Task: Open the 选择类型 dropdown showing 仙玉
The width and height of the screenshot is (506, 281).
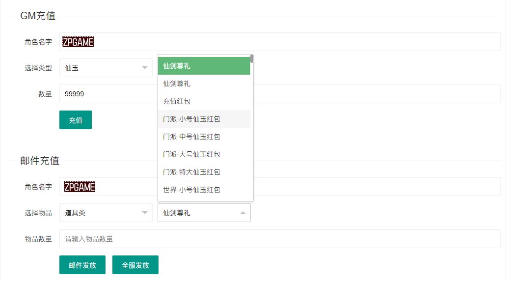Action: (106, 68)
